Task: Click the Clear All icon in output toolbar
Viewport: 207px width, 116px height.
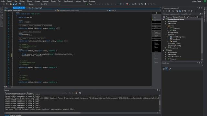Action: click(x=76, y=93)
